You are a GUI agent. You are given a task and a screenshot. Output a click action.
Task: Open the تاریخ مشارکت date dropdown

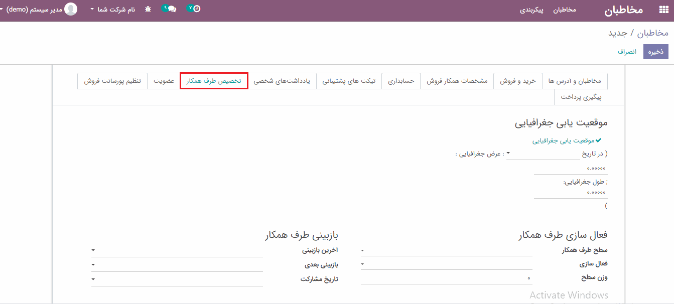coord(177,279)
